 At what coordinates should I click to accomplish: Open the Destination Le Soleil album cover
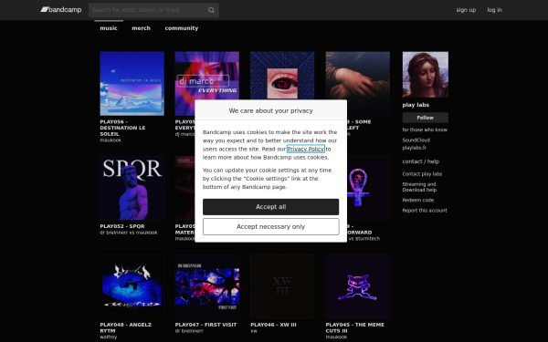point(132,84)
